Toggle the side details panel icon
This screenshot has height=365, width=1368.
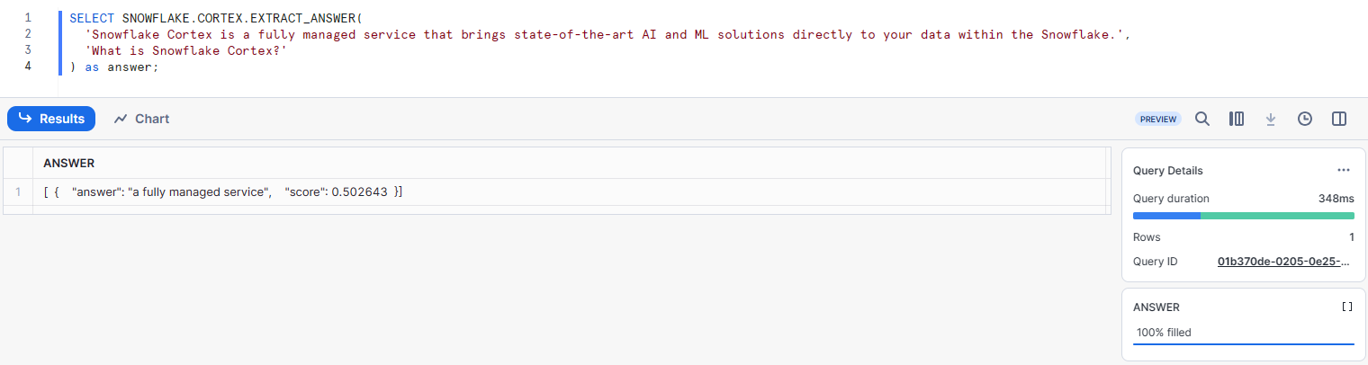pos(1339,119)
